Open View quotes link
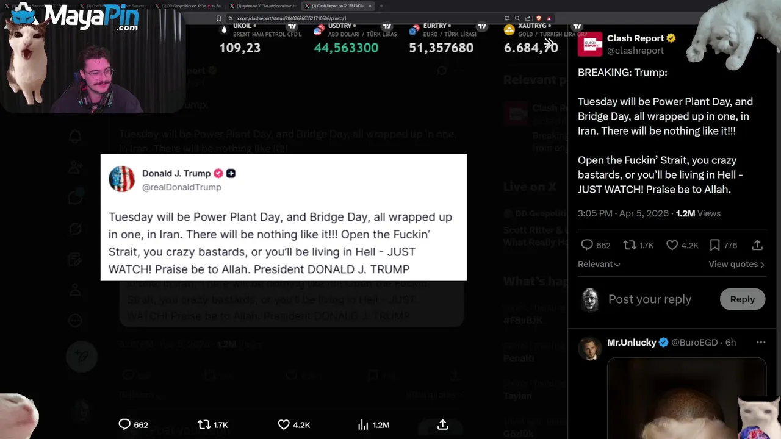 pos(736,264)
